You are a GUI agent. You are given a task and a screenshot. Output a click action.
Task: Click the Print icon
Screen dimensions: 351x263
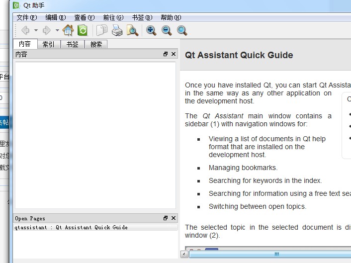coord(117,30)
